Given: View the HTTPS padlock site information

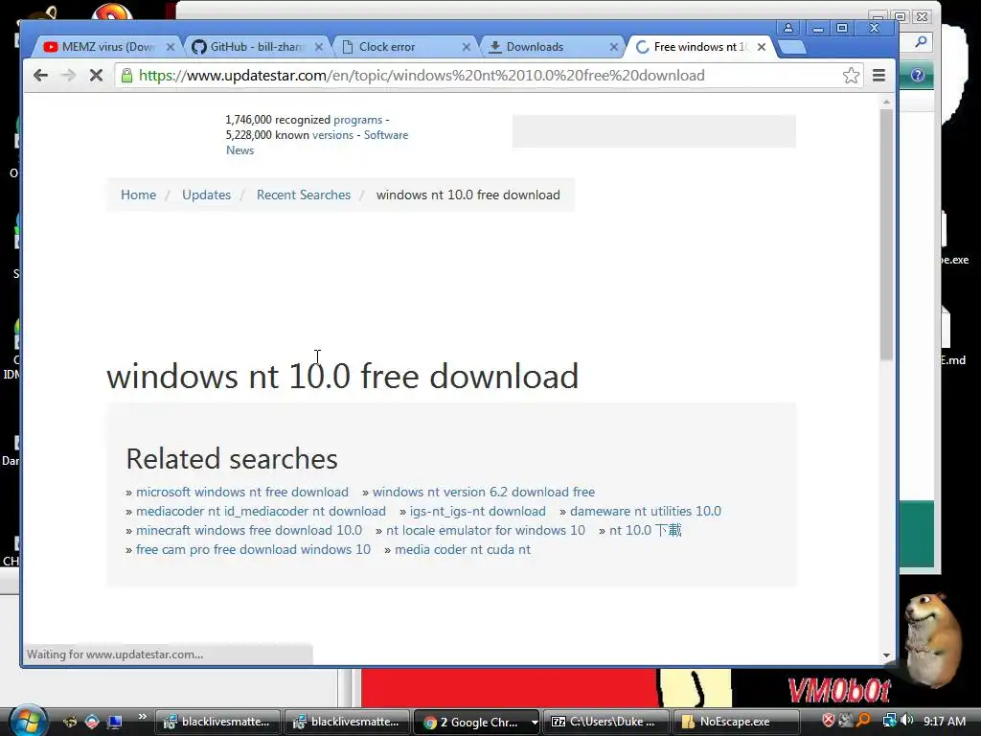Looking at the screenshot, I should 127,76.
